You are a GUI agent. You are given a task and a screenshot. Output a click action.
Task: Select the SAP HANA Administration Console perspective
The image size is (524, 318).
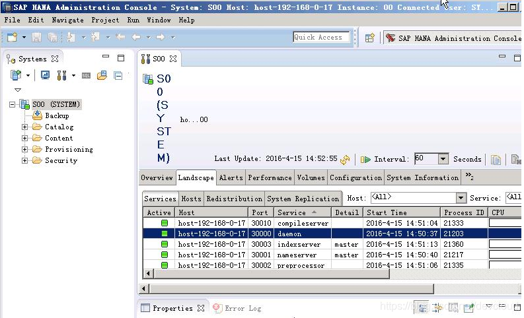[x=453, y=38]
